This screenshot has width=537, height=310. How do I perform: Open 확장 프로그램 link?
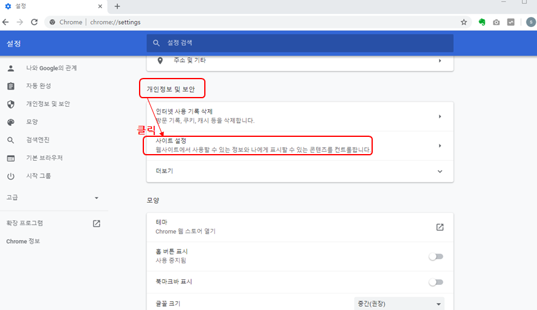coord(25,223)
